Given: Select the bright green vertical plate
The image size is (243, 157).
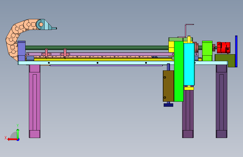Looking at the screenshot, I should tap(179, 71).
